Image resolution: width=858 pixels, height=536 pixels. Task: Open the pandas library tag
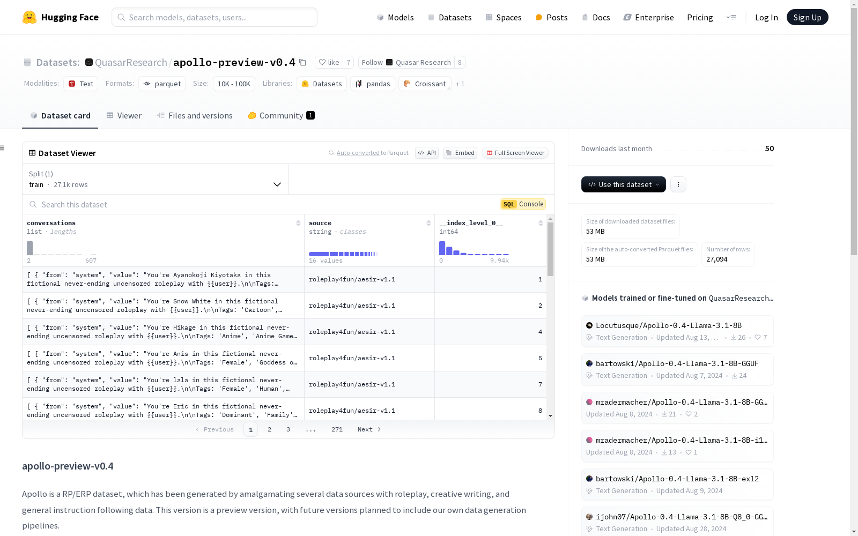373,84
